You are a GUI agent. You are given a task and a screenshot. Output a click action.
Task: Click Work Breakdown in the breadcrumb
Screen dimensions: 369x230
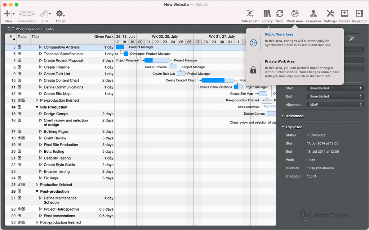click(x=28, y=29)
